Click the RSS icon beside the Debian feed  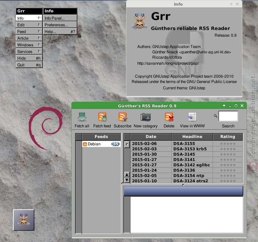[85, 144]
